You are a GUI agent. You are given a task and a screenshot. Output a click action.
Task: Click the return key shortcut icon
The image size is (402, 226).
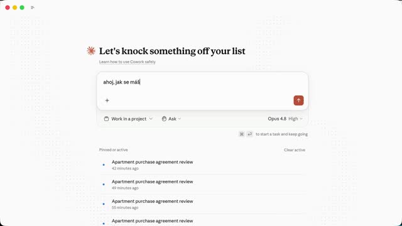pyautogui.click(x=250, y=134)
